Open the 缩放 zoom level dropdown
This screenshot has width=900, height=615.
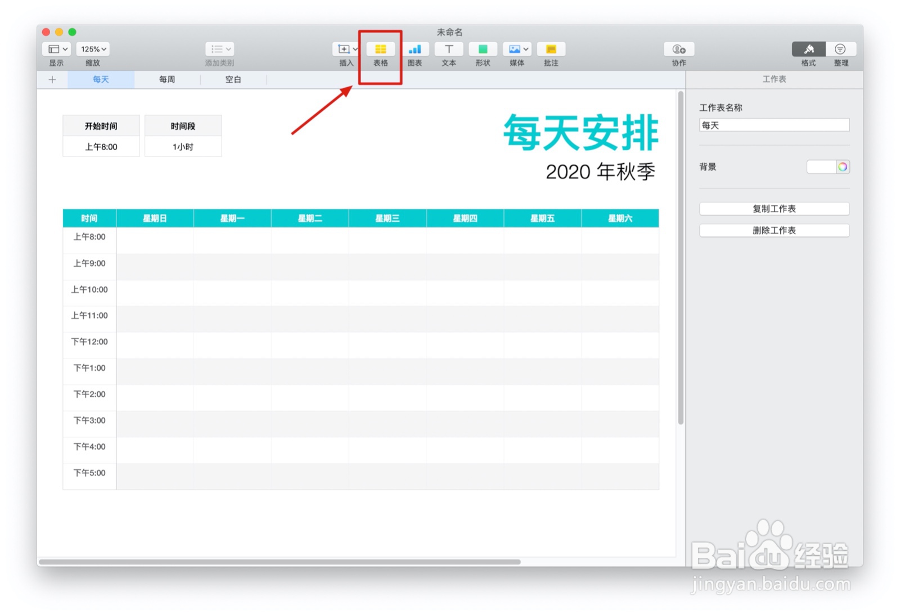92,49
